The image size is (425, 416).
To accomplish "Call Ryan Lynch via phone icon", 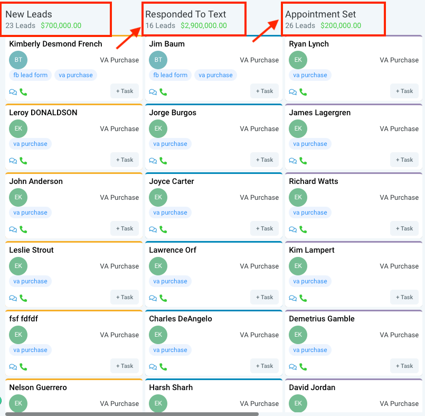I will (x=303, y=92).
